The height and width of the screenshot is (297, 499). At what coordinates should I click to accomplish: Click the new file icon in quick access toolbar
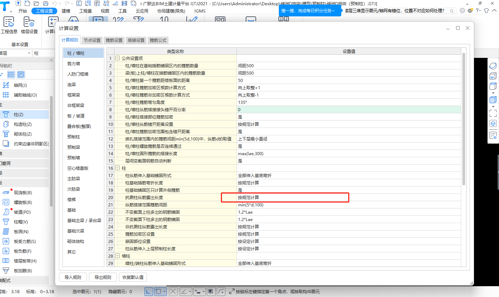[x=27, y=3]
